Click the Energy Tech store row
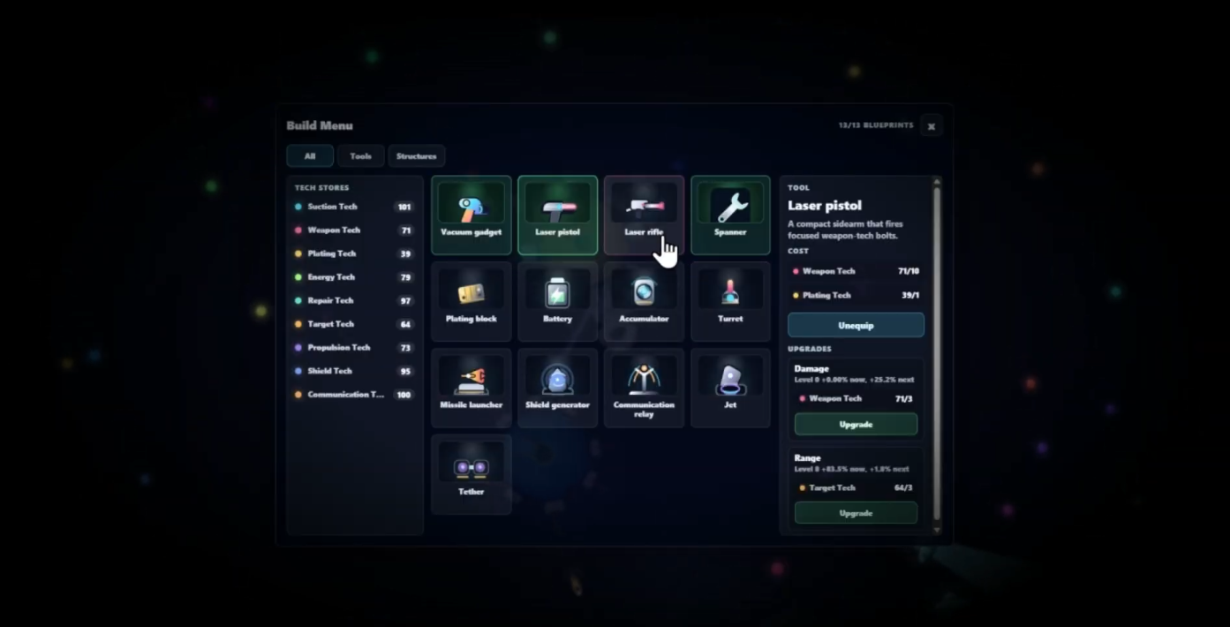1230x627 pixels. 354,277
